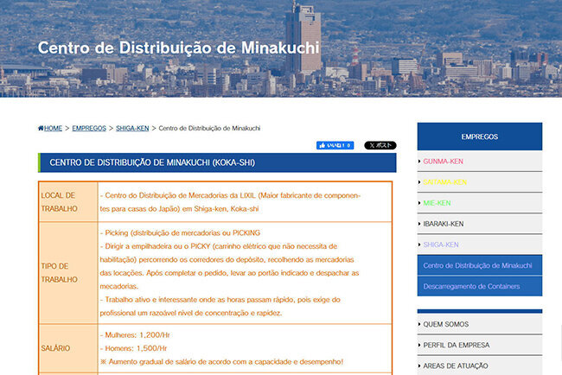Open AREAS DE ATUAÇÃO section
This screenshot has width=562, height=375.
457,365
